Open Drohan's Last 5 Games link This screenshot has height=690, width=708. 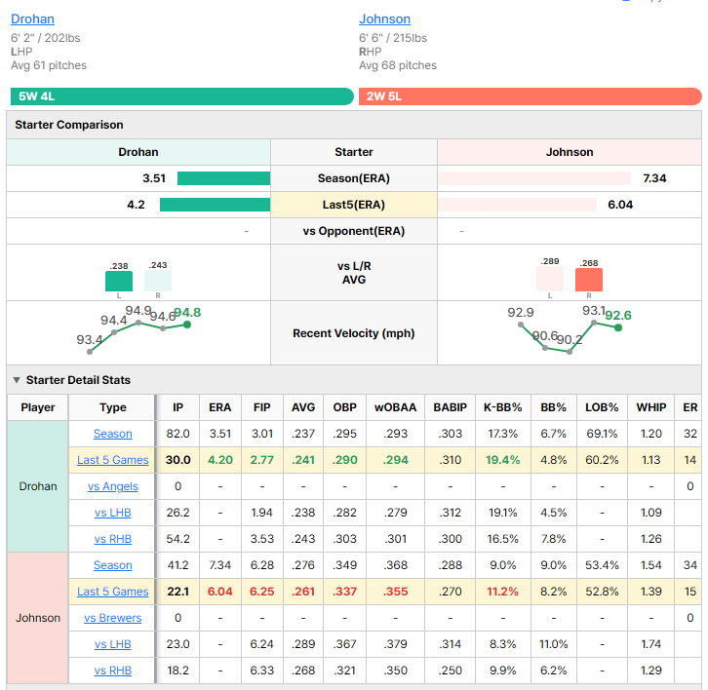pyautogui.click(x=113, y=460)
